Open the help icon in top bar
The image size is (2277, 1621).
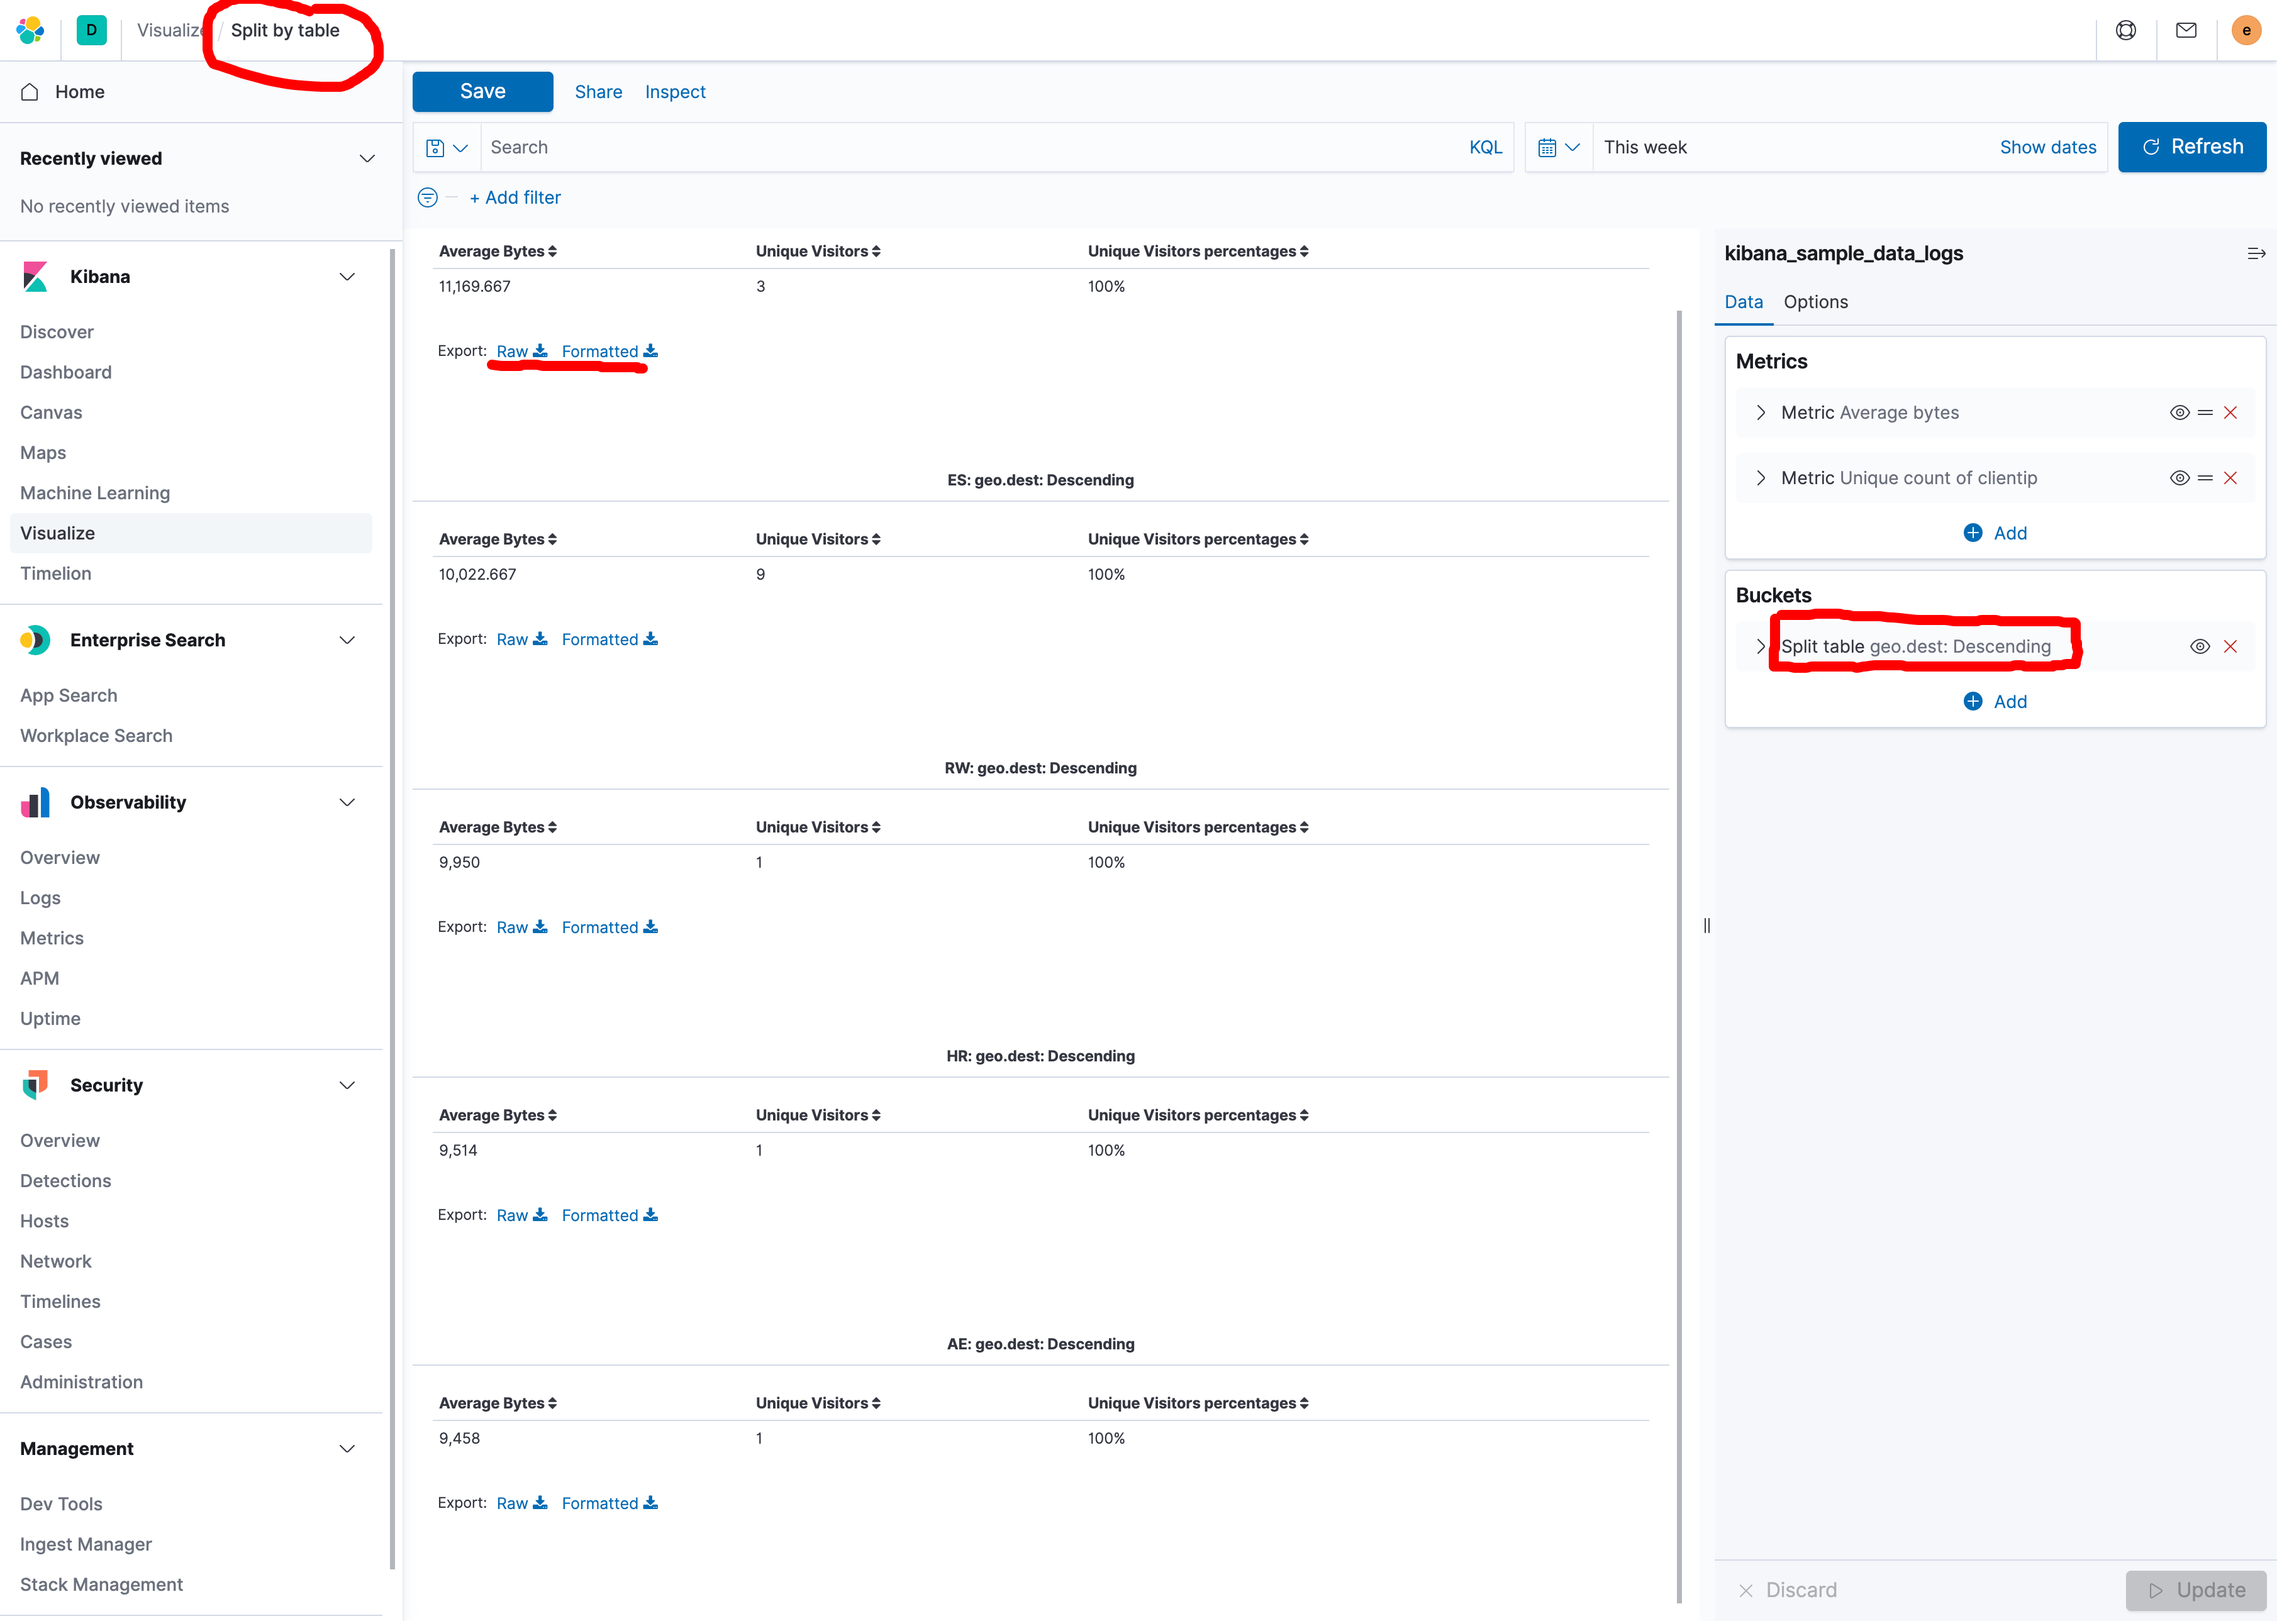click(2126, 30)
